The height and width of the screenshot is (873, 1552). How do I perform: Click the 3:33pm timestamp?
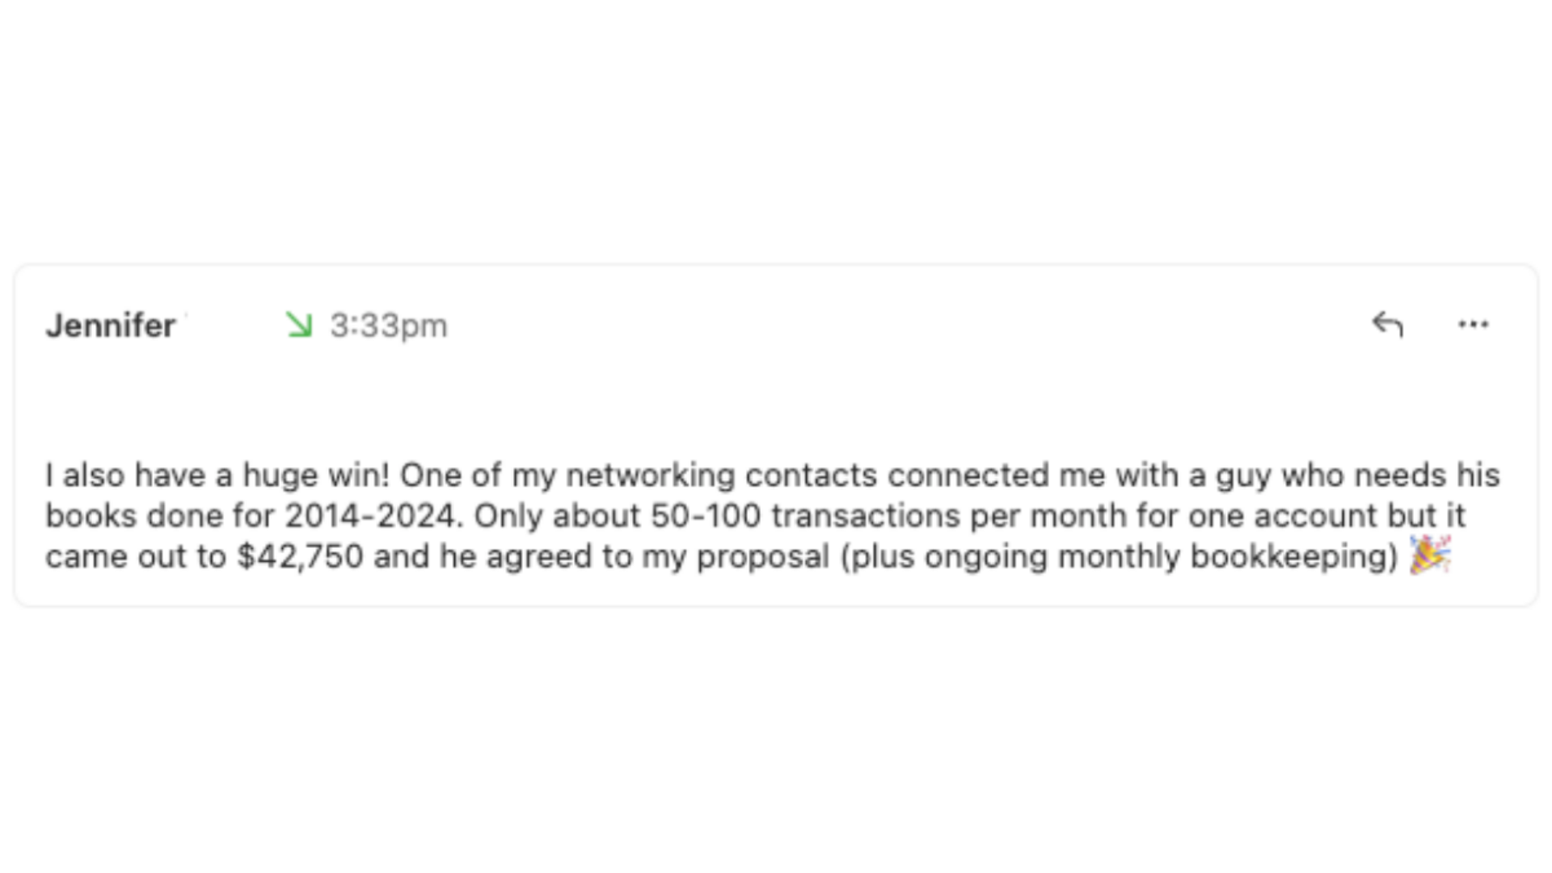pos(388,326)
